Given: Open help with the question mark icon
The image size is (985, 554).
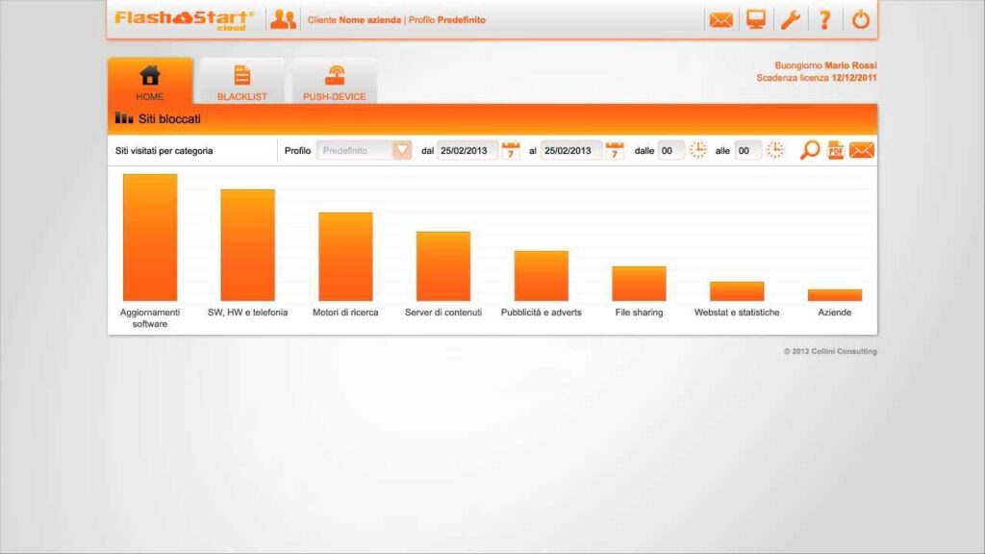Looking at the screenshot, I should pos(824,19).
